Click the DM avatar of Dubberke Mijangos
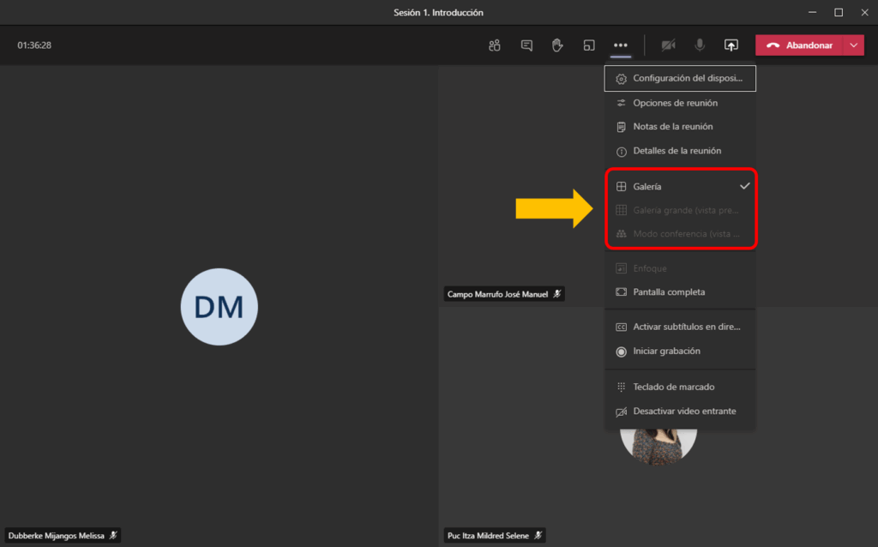Screen dimensions: 878x547 (x=219, y=307)
